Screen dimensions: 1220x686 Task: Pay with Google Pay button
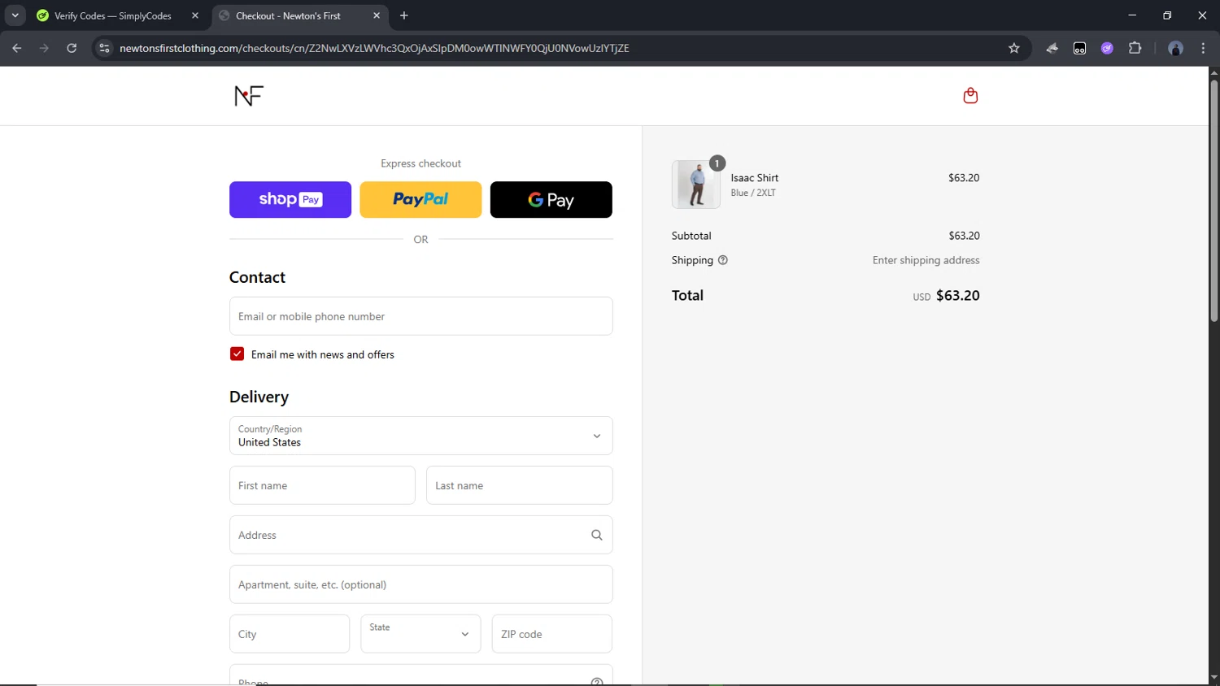click(551, 199)
